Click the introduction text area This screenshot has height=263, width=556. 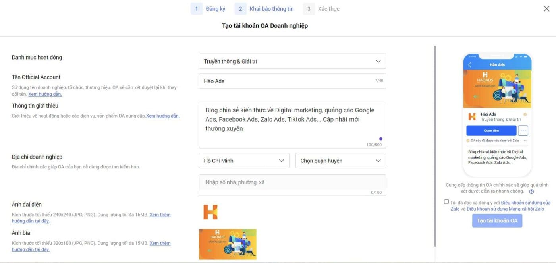(x=292, y=125)
